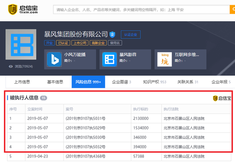This screenshot has width=235, height=165.
Task: Click the 启信宝 watermark logo in table header
Action: [x=222, y=98]
